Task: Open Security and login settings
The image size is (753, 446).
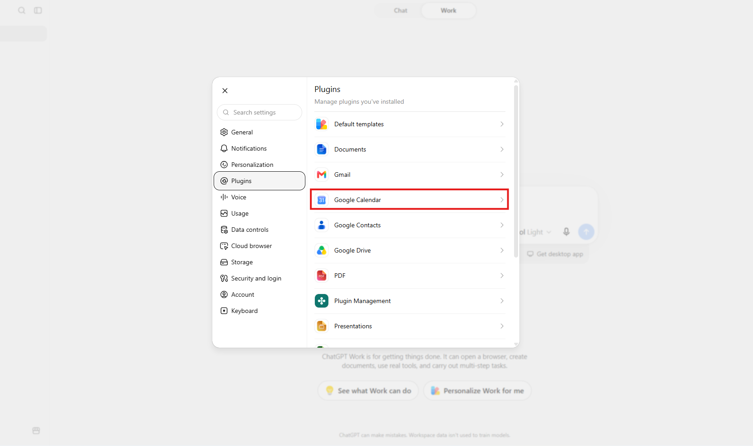Action: (x=259, y=278)
